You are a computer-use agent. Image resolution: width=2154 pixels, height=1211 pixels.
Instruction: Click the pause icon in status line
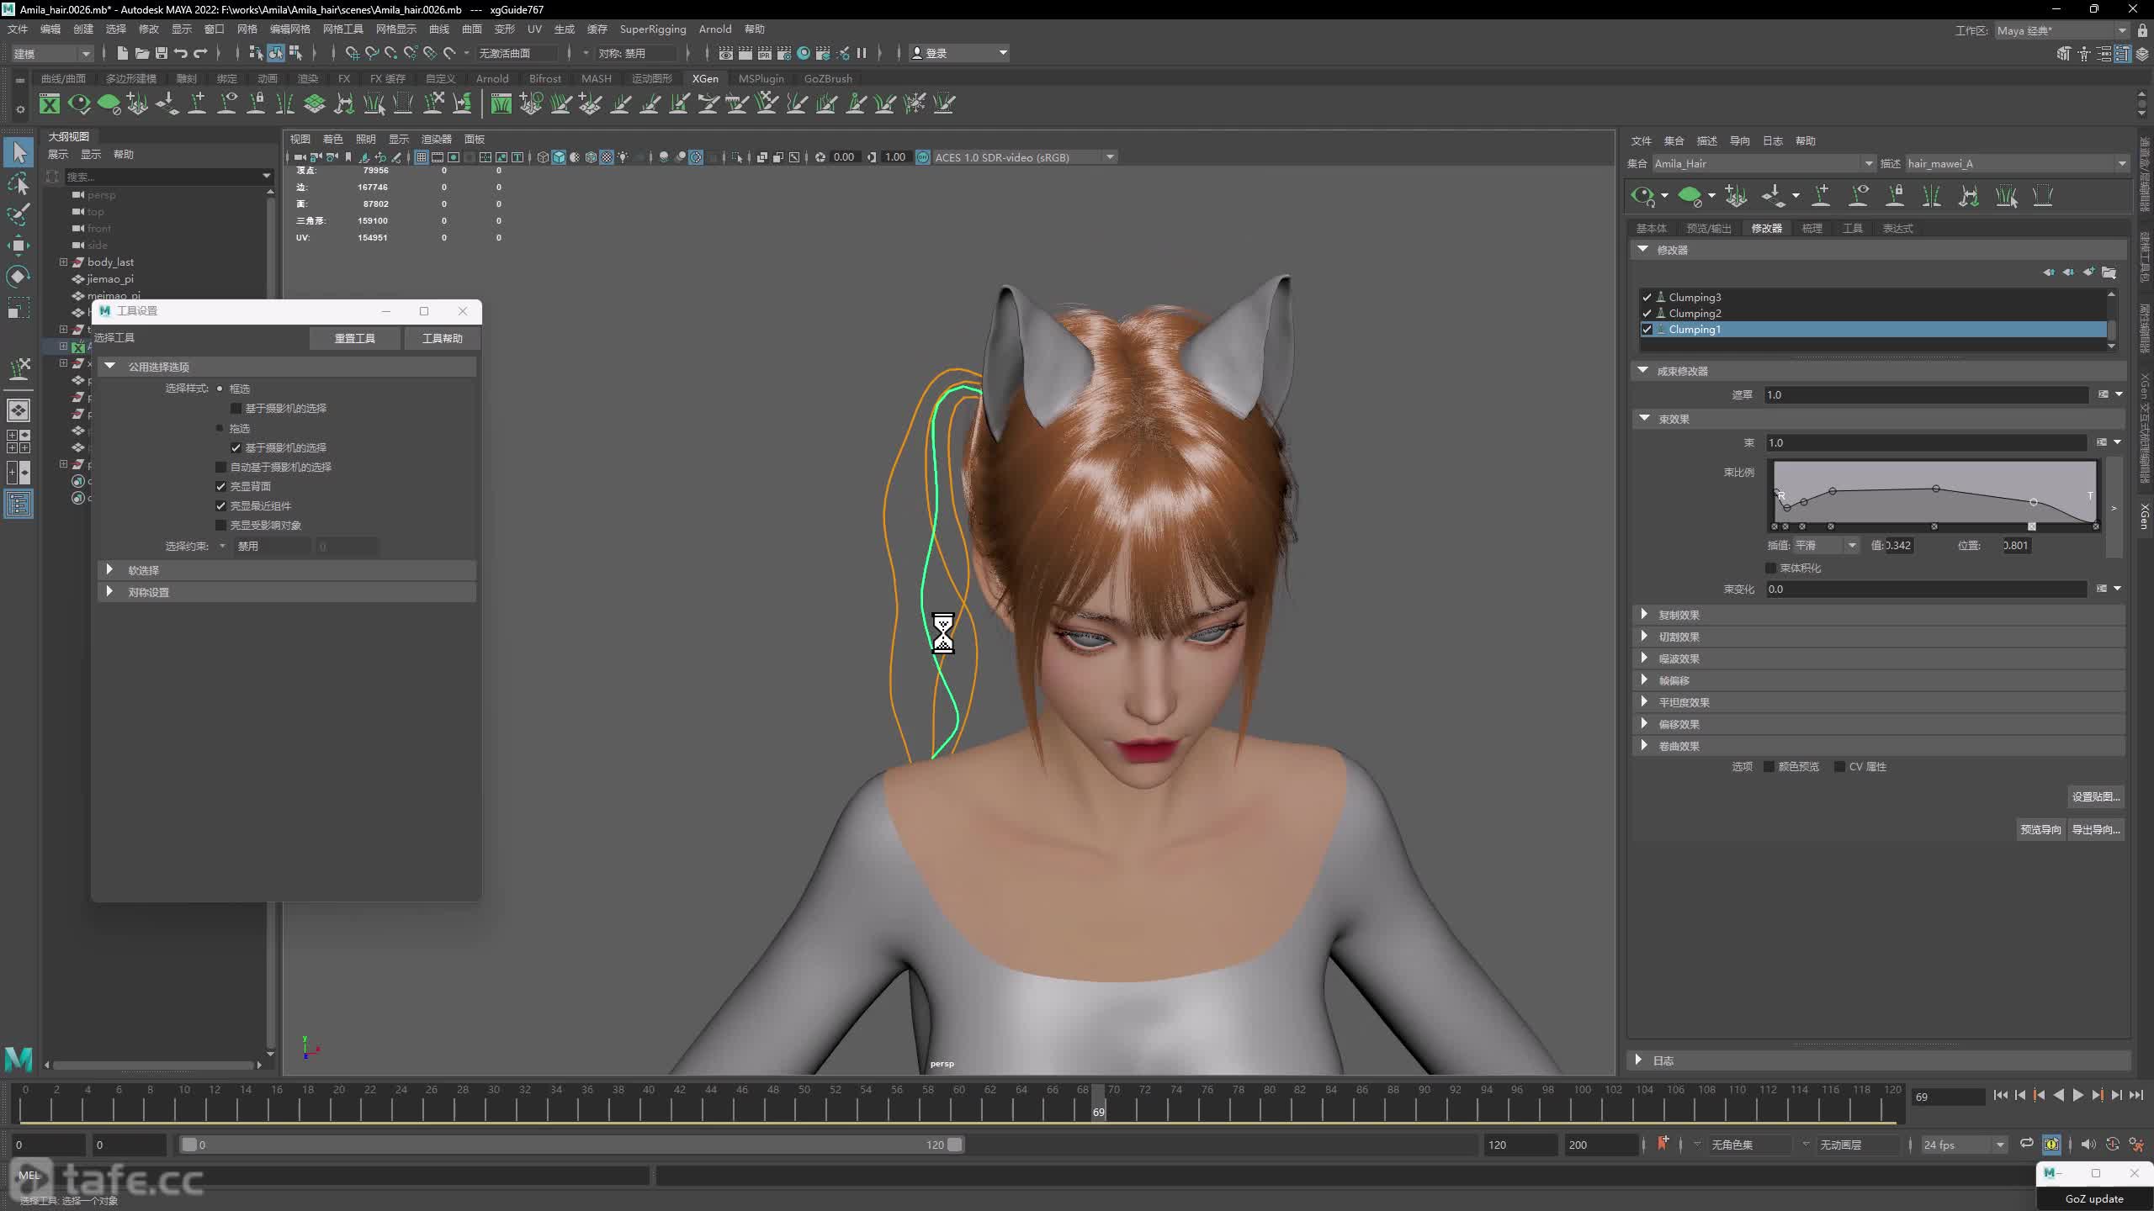[x=862, y=53]
